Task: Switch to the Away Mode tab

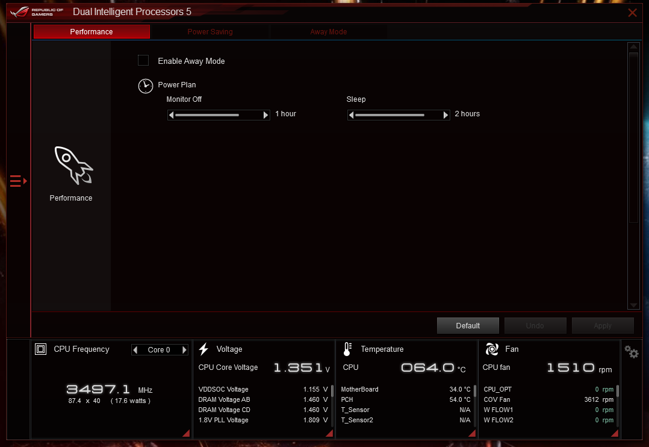Action: click(x=329, y=32)
